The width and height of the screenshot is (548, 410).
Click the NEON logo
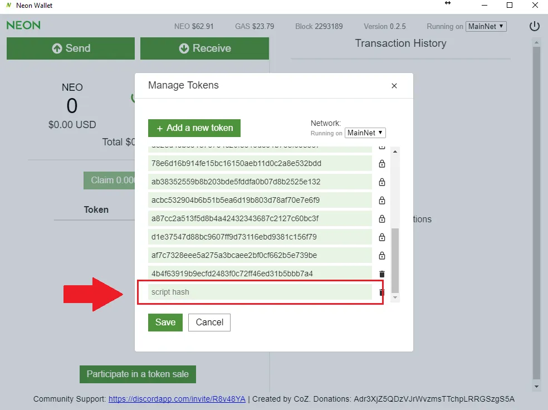pos(23,25)
